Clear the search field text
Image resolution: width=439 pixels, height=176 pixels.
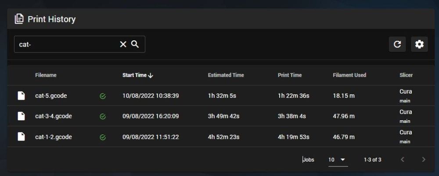(123, 44)
